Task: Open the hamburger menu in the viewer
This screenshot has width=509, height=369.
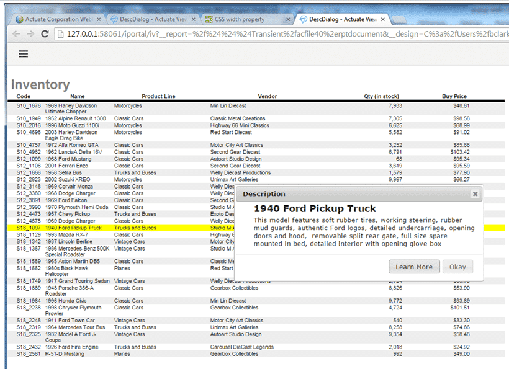Action: coord(24,54)
